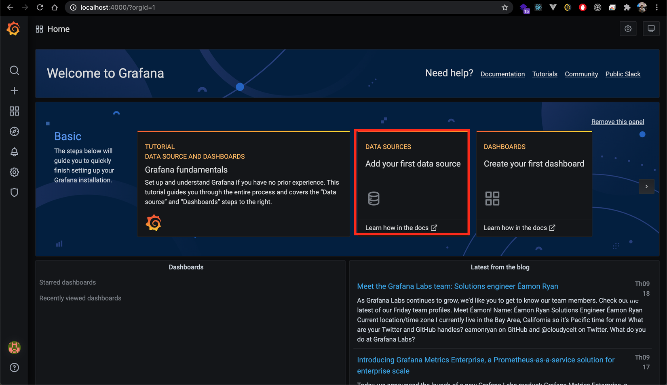Open the Search icon in the sidebar
Screen dimensions: 667x385
[x=14, y=70]
